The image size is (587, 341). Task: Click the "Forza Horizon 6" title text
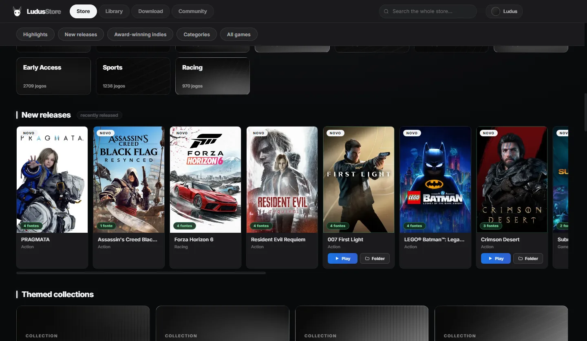[x=194, y=239]
